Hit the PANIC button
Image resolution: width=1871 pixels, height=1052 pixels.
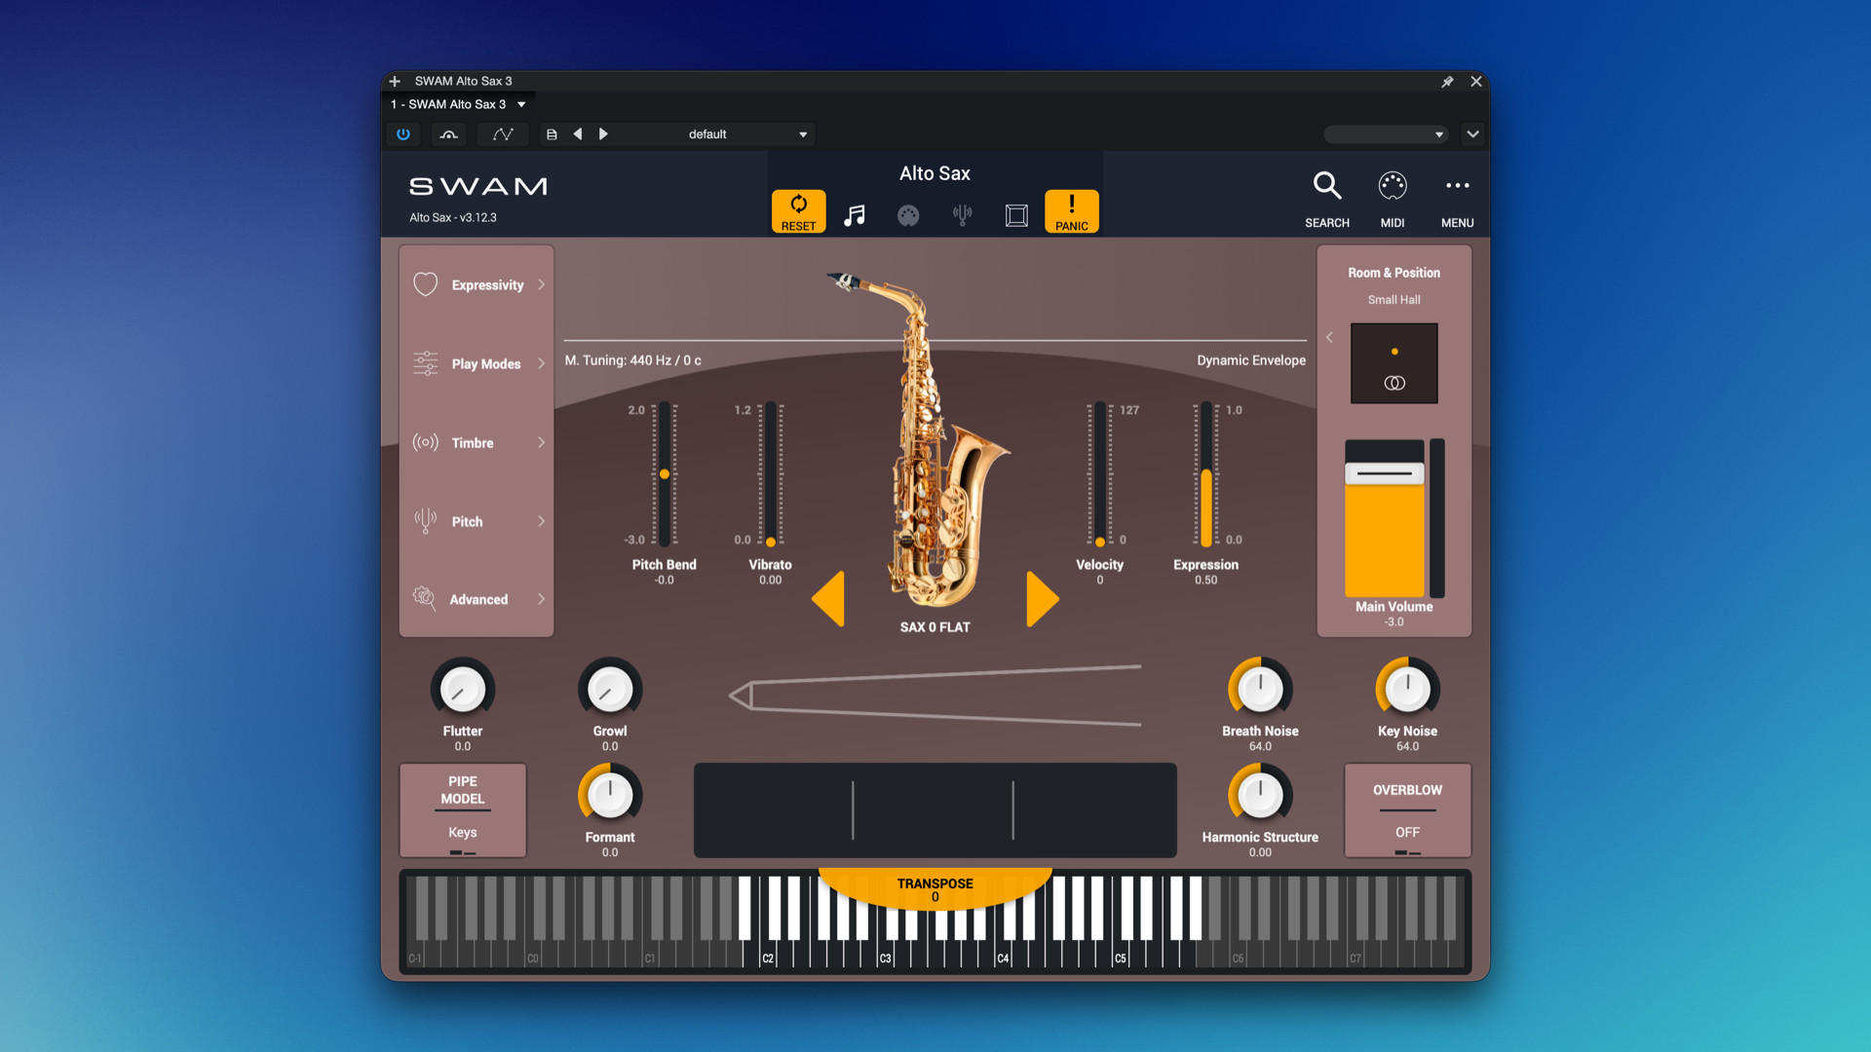(x=1071, y=211)
